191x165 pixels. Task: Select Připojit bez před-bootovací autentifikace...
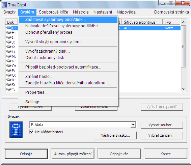(68, 67)
